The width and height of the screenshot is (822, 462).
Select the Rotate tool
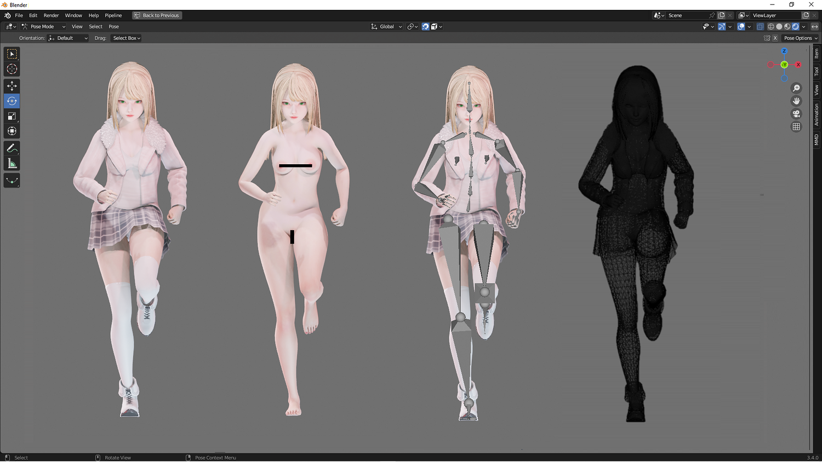(x=12, y=101)
